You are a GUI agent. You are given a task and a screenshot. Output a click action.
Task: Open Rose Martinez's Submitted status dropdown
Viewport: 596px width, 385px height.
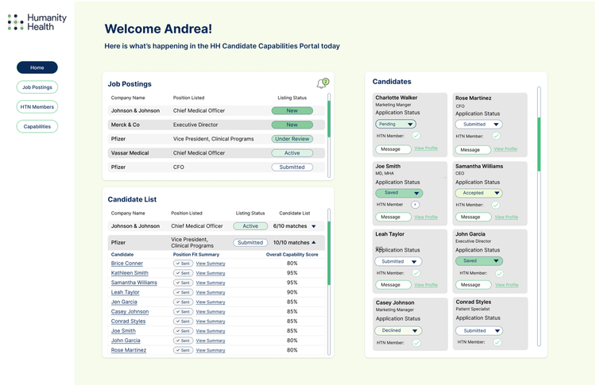click(x=478, y=124)
